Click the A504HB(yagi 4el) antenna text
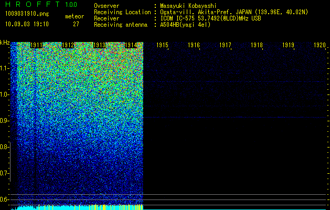The image size is (330, 210). pyautogui.click(x=185, y=25)
